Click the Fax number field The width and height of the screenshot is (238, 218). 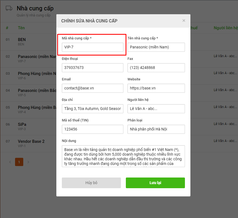tap(156, 68)
